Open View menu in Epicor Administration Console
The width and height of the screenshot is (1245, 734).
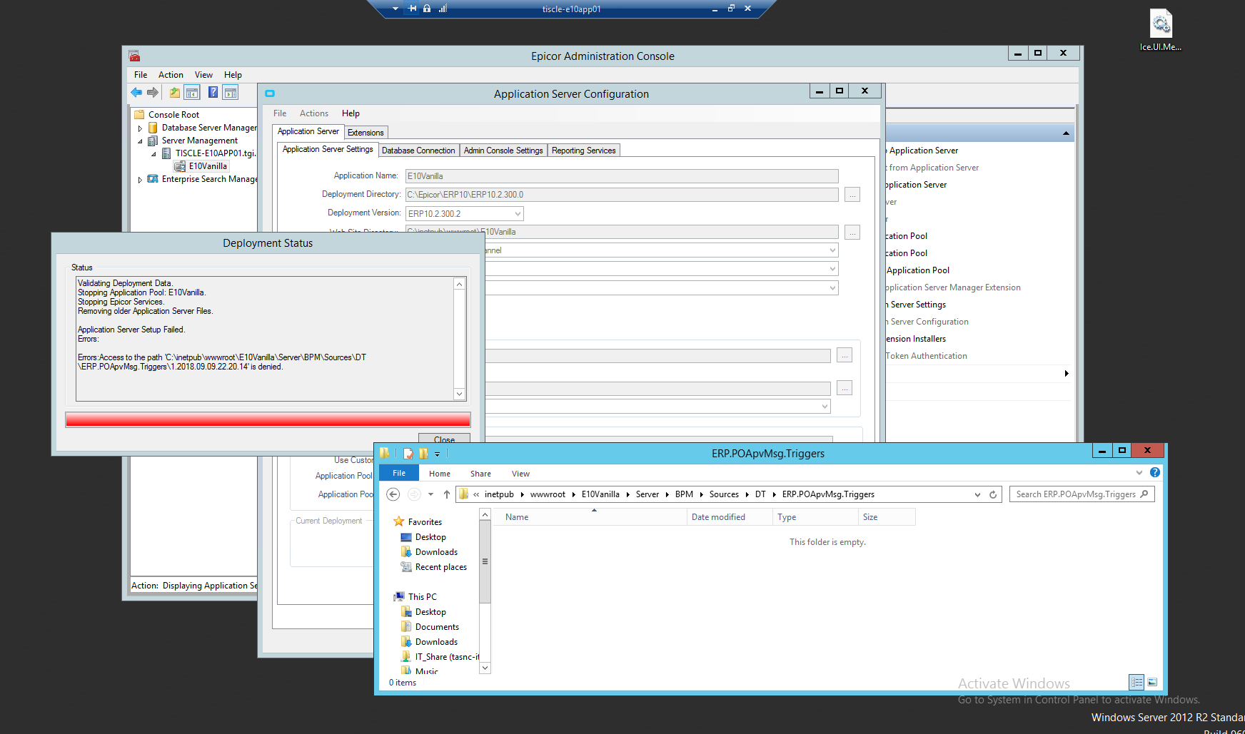click(203, 75)
